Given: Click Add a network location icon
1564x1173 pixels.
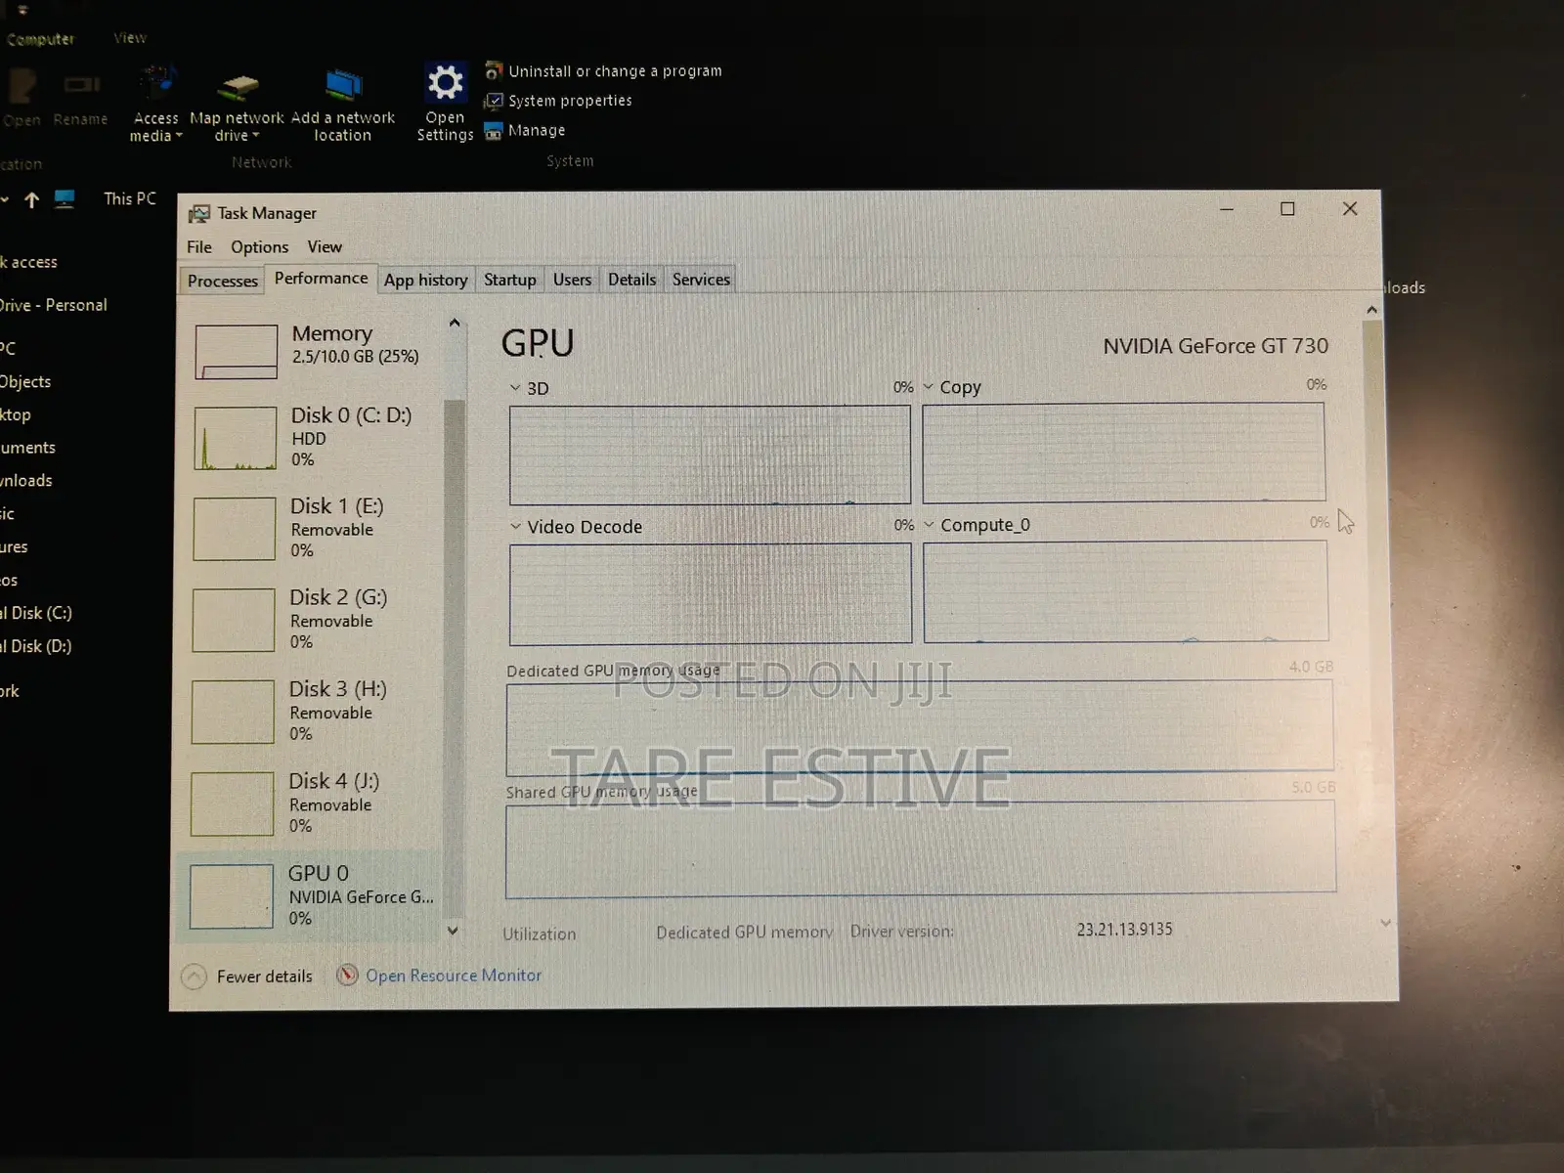Looking at the screenshot, I should tap(343, 86).
